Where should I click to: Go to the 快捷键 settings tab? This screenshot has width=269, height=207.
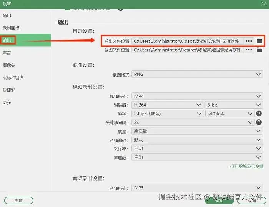point(26,90)
